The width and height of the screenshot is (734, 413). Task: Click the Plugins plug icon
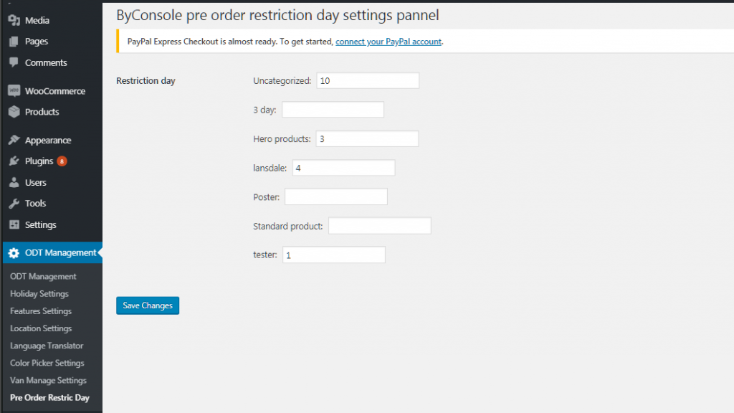(x=14, y=161)
